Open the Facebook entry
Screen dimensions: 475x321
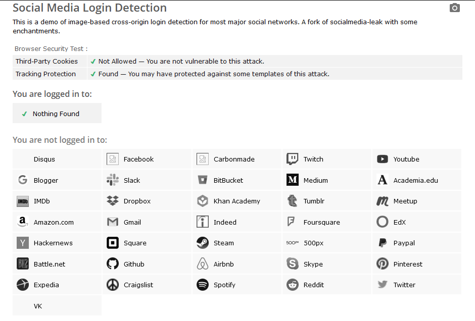[138, 159]
